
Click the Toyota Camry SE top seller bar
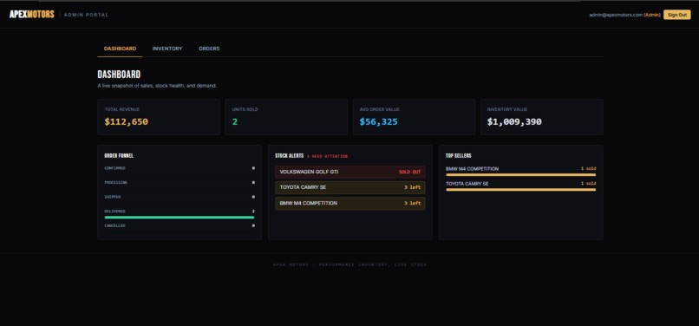tap(520, 190)
